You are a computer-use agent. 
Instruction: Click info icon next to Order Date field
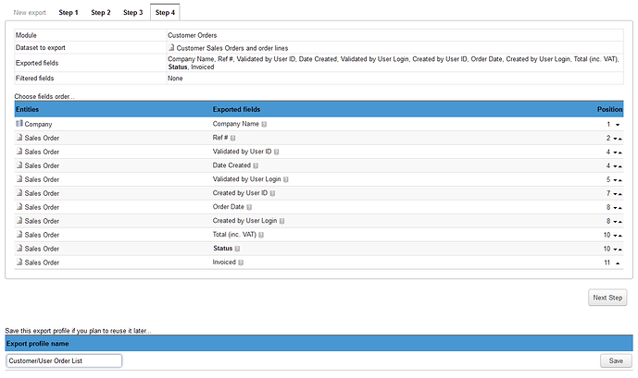(x=249, y=207)
